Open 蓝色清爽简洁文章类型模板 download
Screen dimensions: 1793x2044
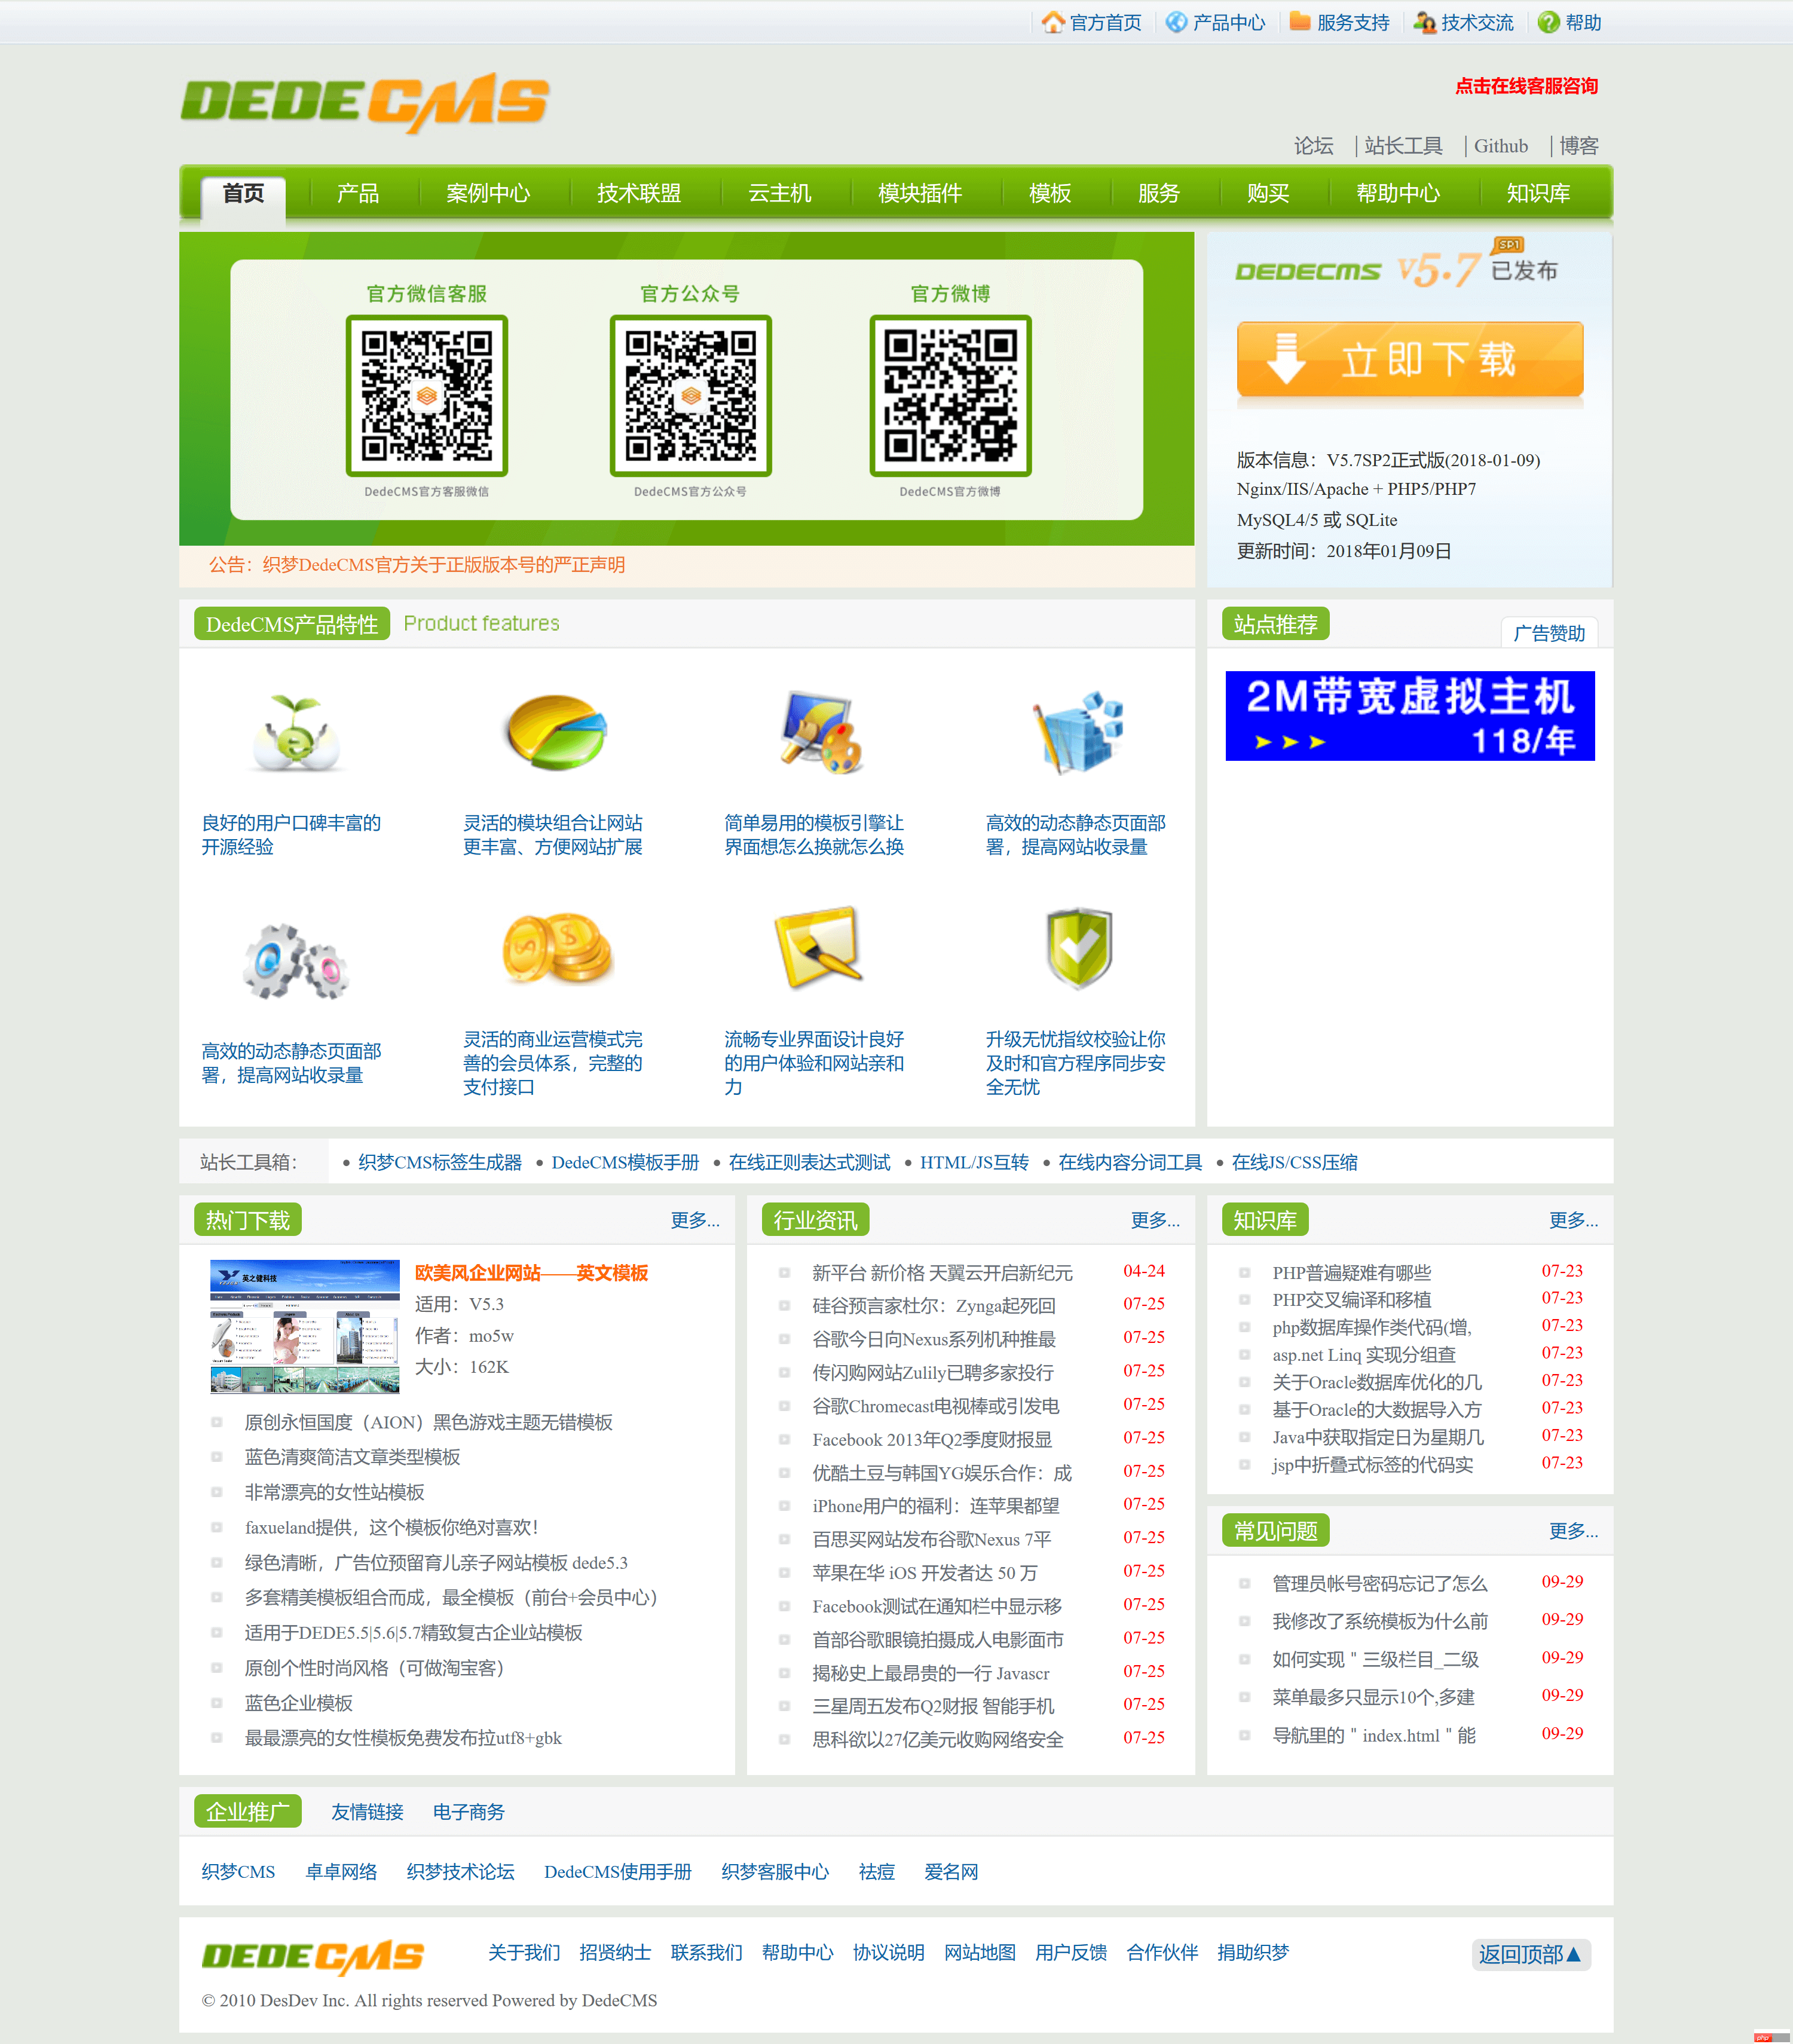tap(352, 1457)
